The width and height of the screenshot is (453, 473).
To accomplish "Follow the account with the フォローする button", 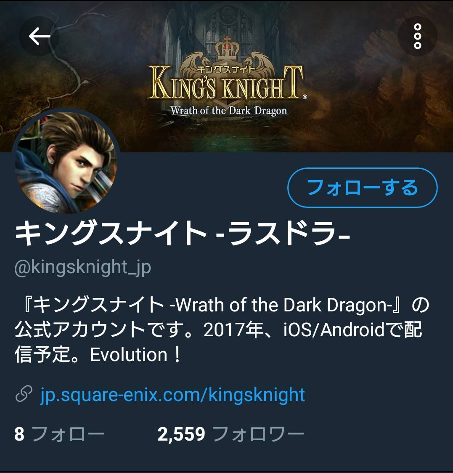I will tap(362, 188).
